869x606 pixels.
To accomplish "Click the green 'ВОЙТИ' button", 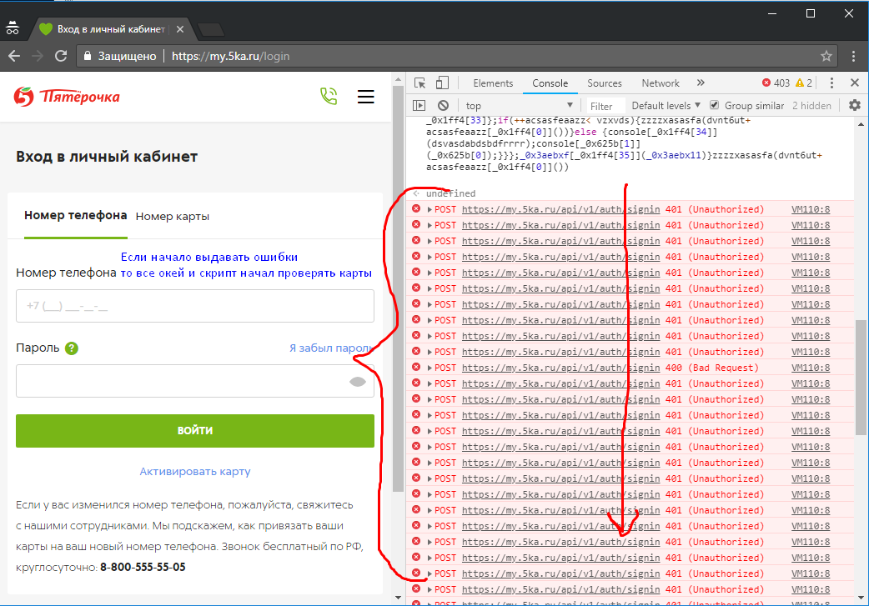I will coord(195,431).
